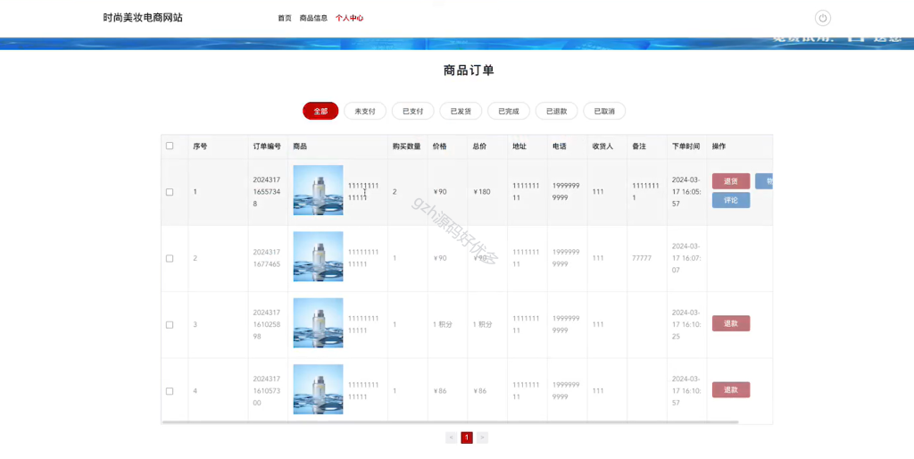
Task: Click the 备注 column header
Action: click(639, 146)
